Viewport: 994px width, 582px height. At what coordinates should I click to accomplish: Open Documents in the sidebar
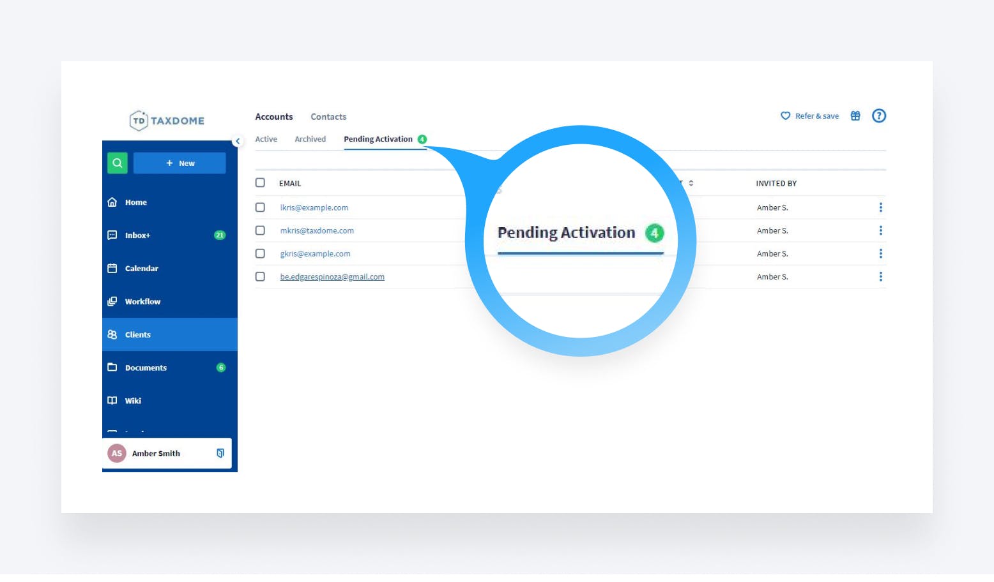146,368
